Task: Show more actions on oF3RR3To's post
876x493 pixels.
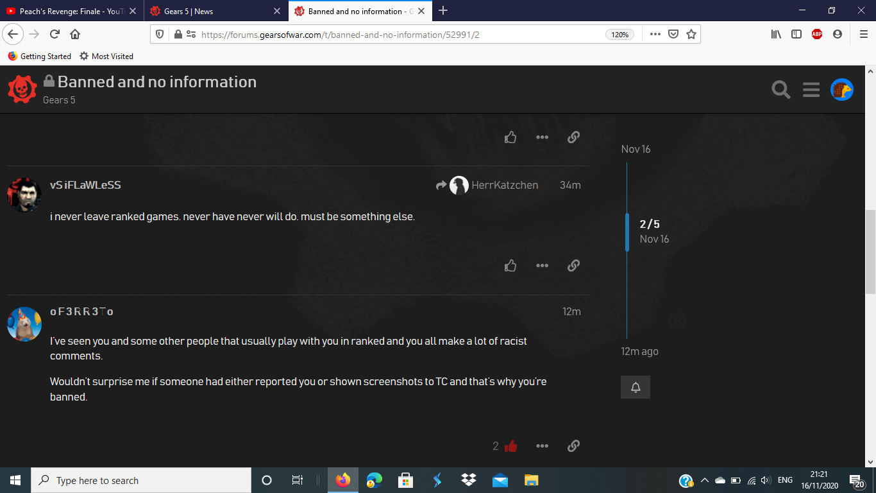Action: [x=542, y=446]
